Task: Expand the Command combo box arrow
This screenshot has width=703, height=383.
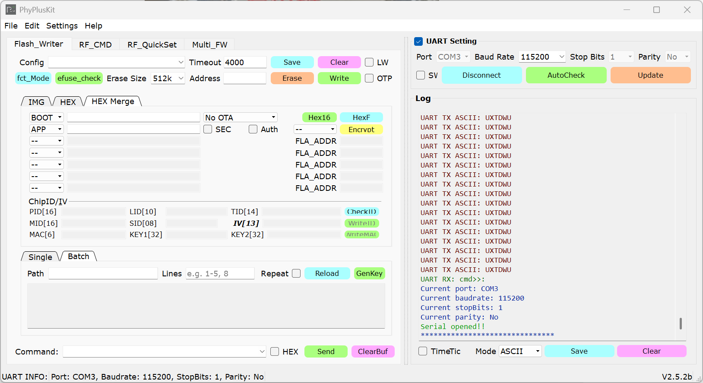Action: tap(262, 351)
